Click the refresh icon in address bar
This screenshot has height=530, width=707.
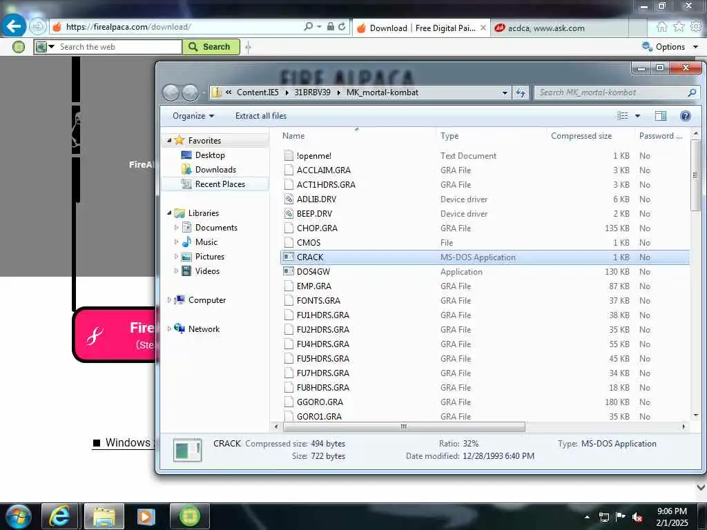(342, 27)
